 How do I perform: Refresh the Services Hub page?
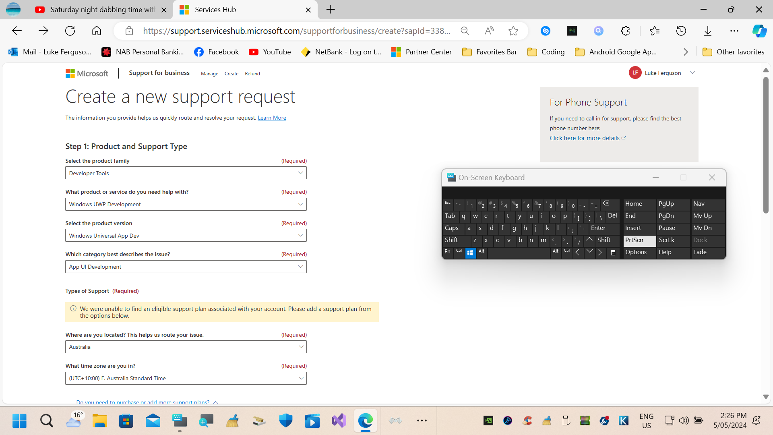tap(70, 31)
